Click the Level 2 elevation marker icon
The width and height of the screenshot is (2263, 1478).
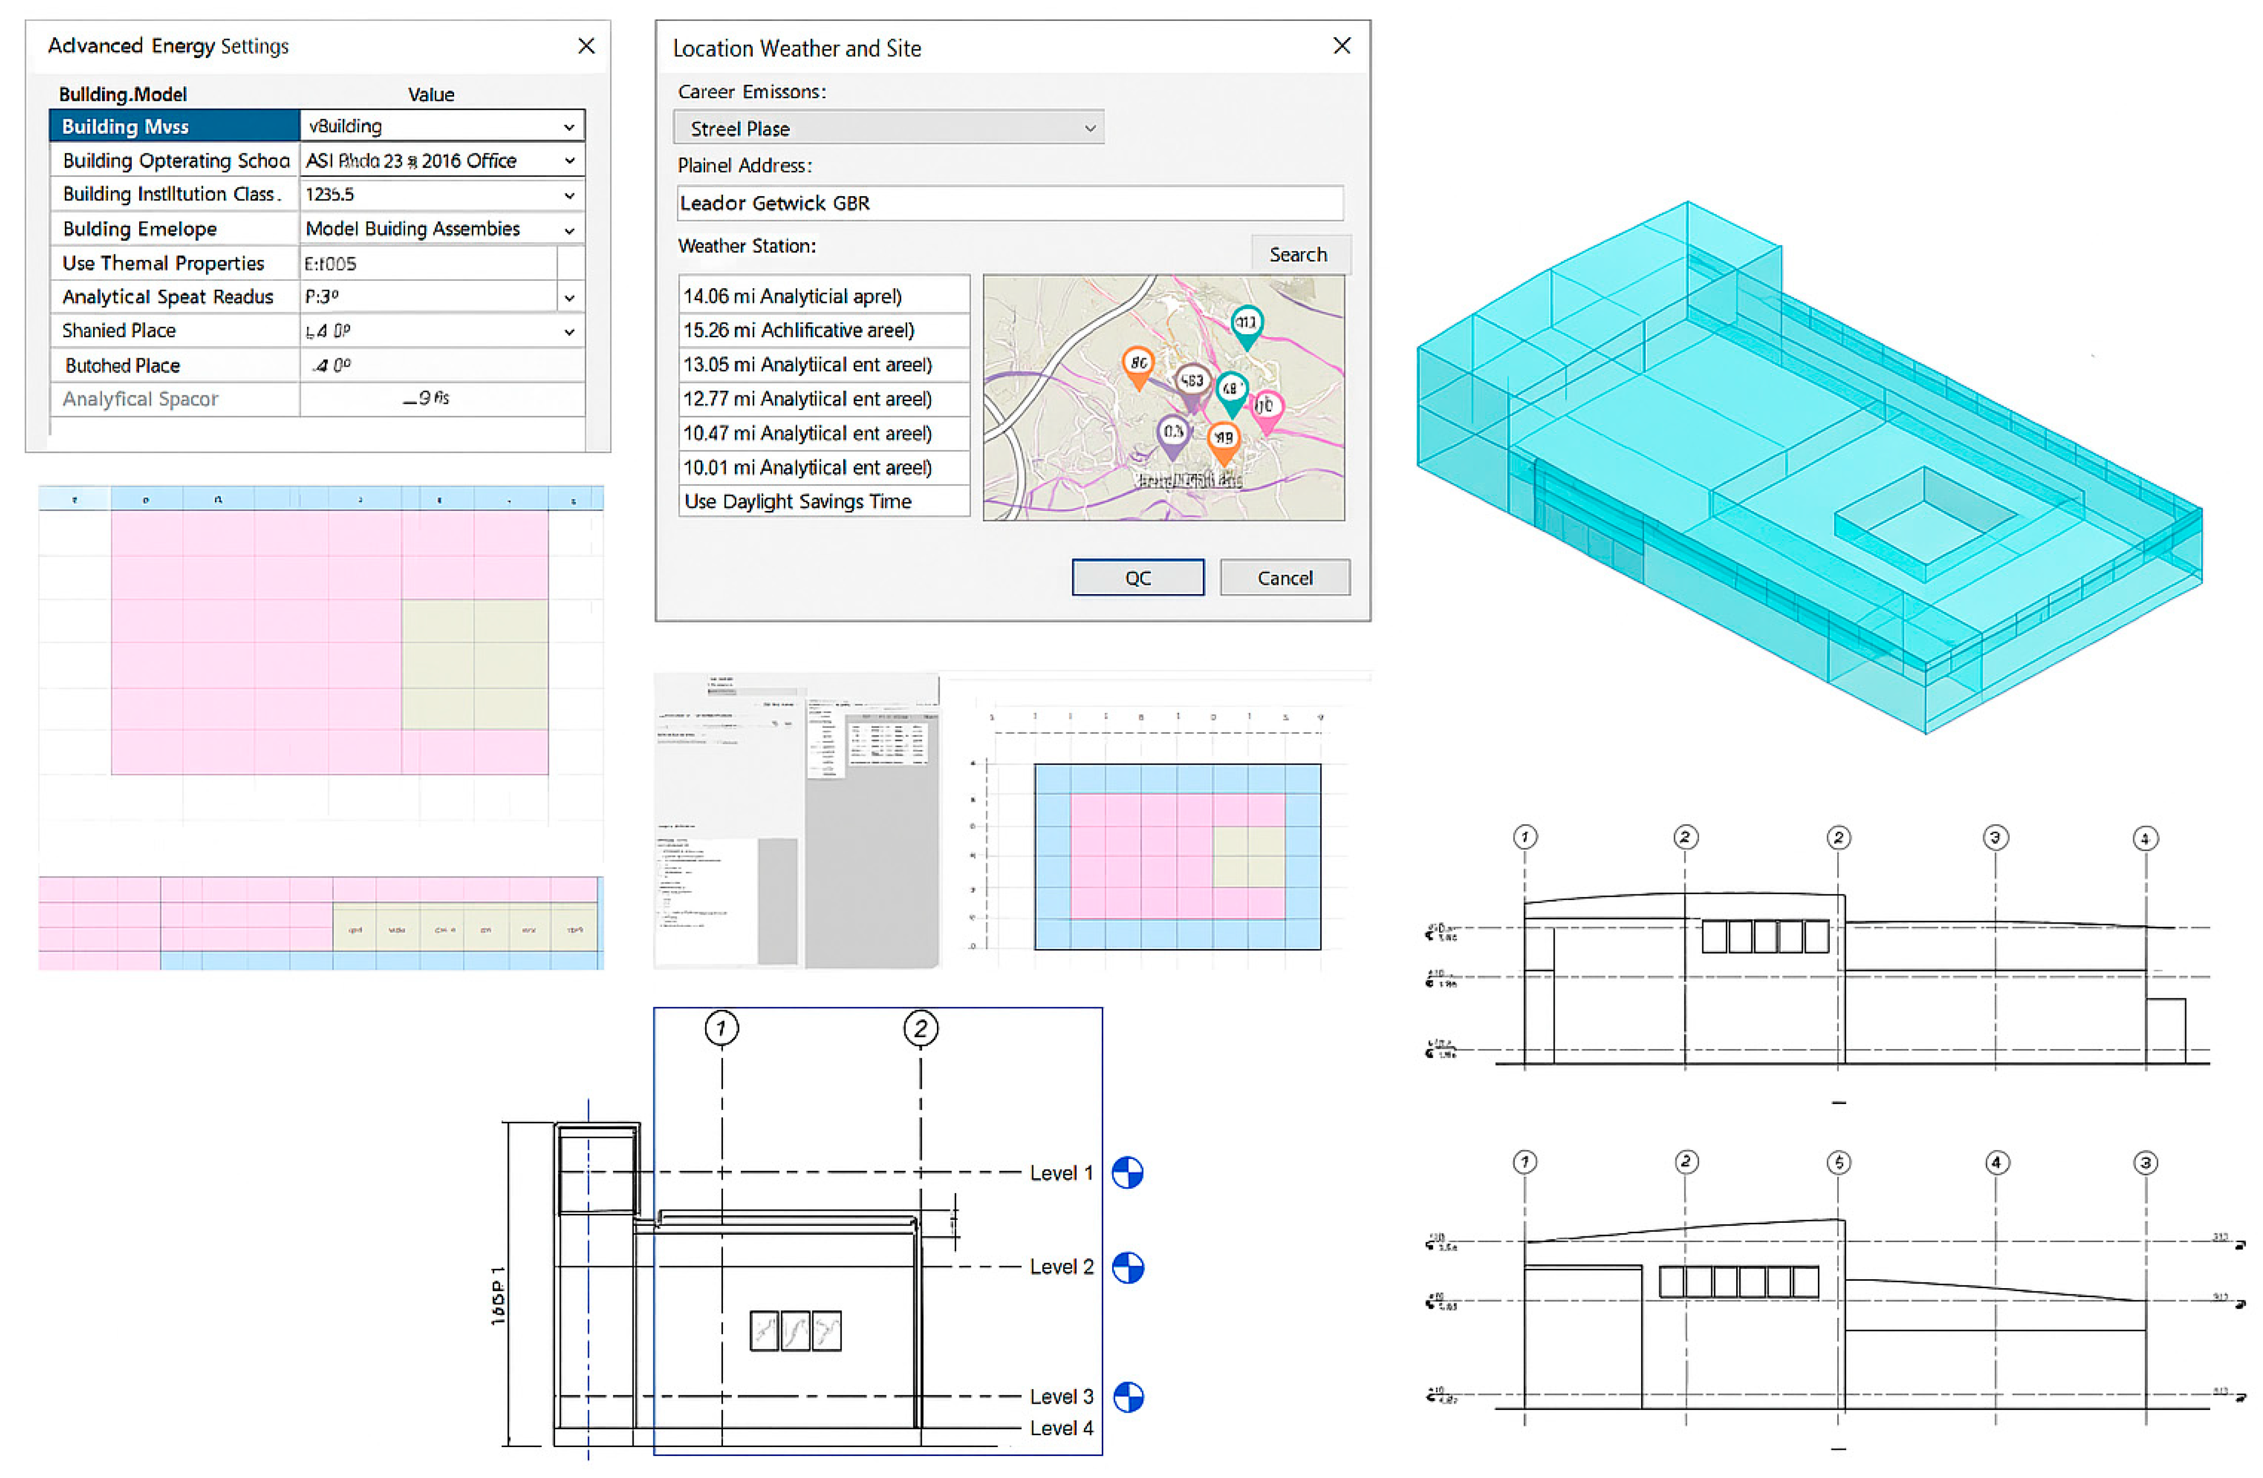[1128, 1267]
